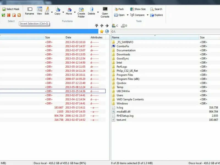Open the View file tool

39,11
